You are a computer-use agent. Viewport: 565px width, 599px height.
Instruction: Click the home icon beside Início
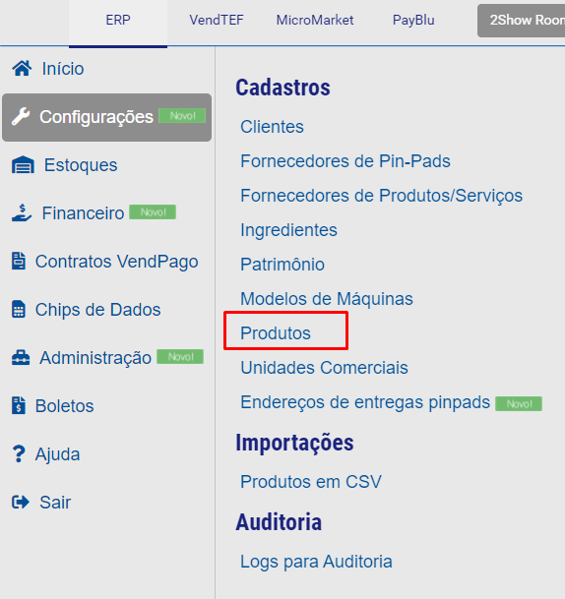22,69
